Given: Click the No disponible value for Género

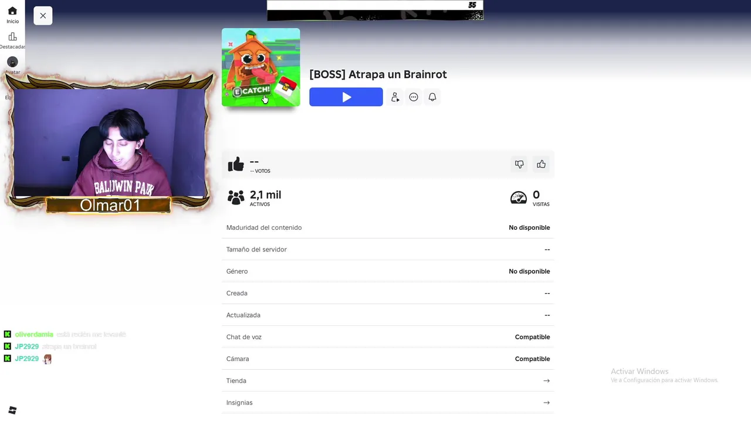Looking at the screenshot, I should point(529,271).
